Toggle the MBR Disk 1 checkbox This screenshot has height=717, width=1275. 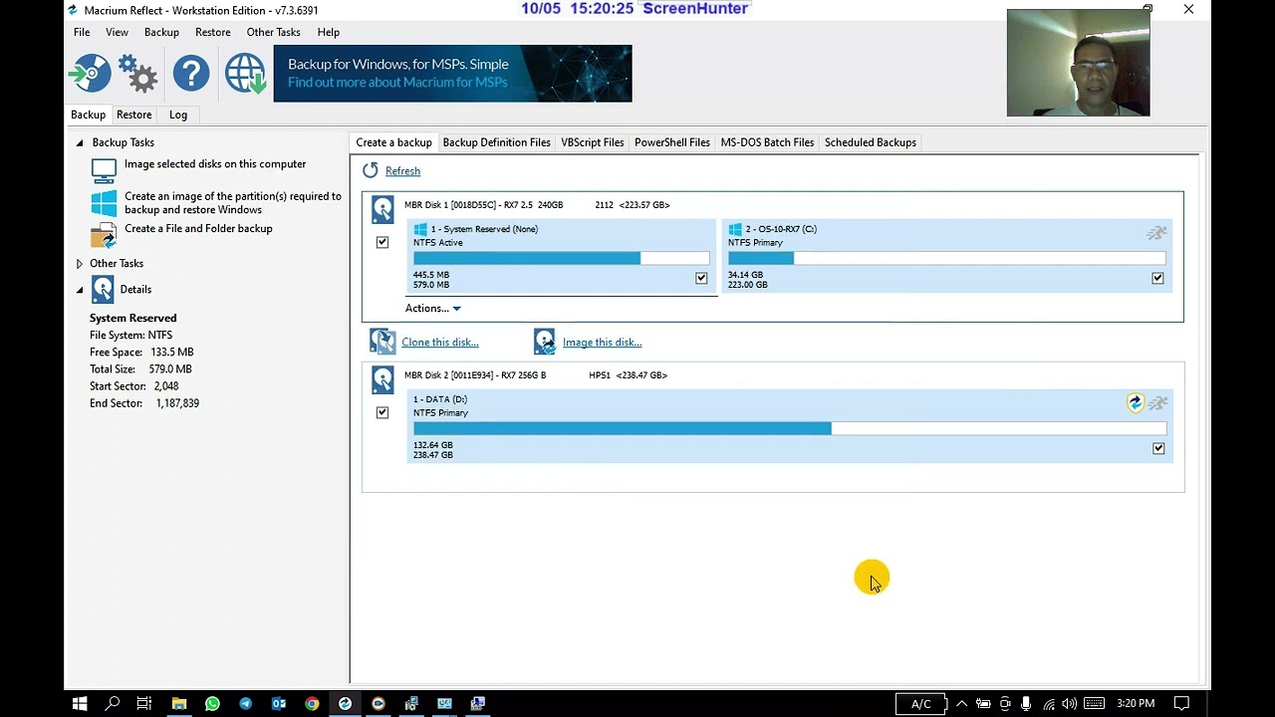[382, 242]
